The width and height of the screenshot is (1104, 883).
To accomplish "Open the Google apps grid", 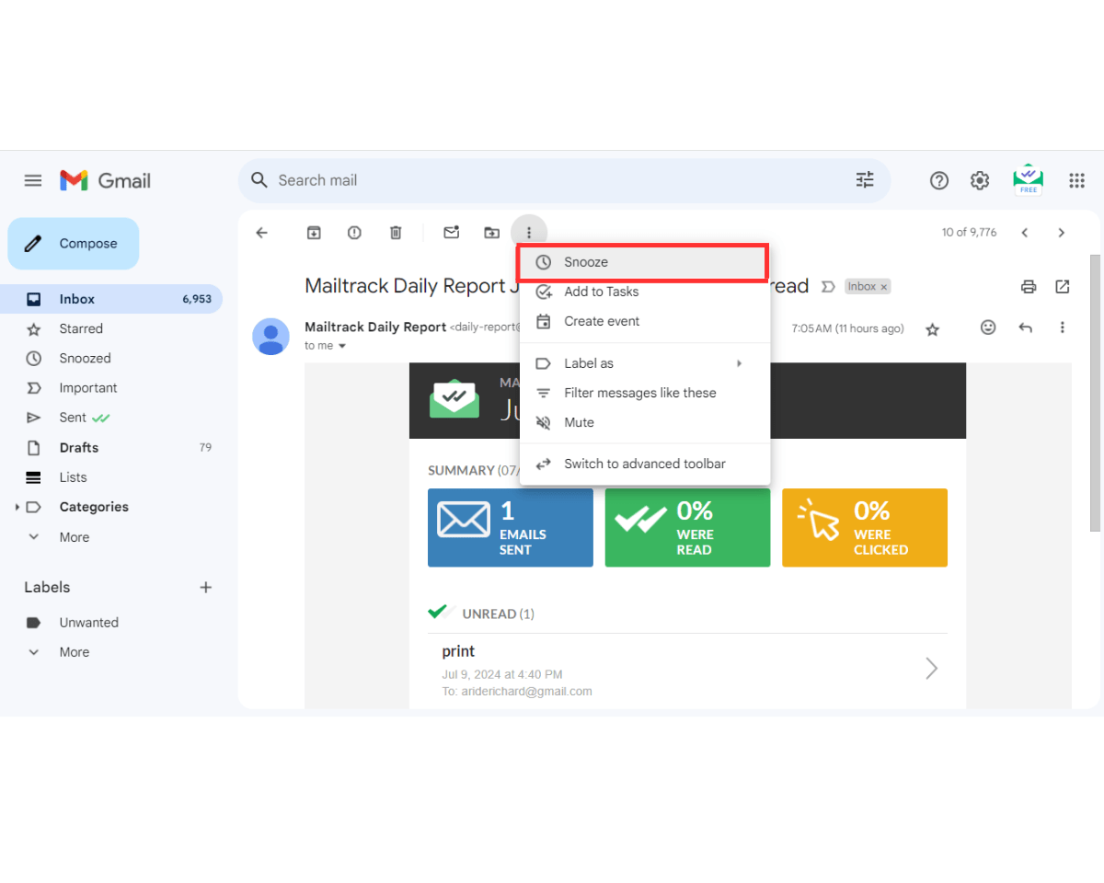I will (x=1076, y=180).
